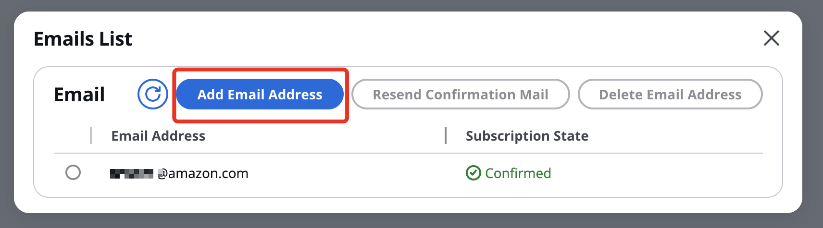Refresh the email list
This screenshot has height=228, width=823.
153,94
